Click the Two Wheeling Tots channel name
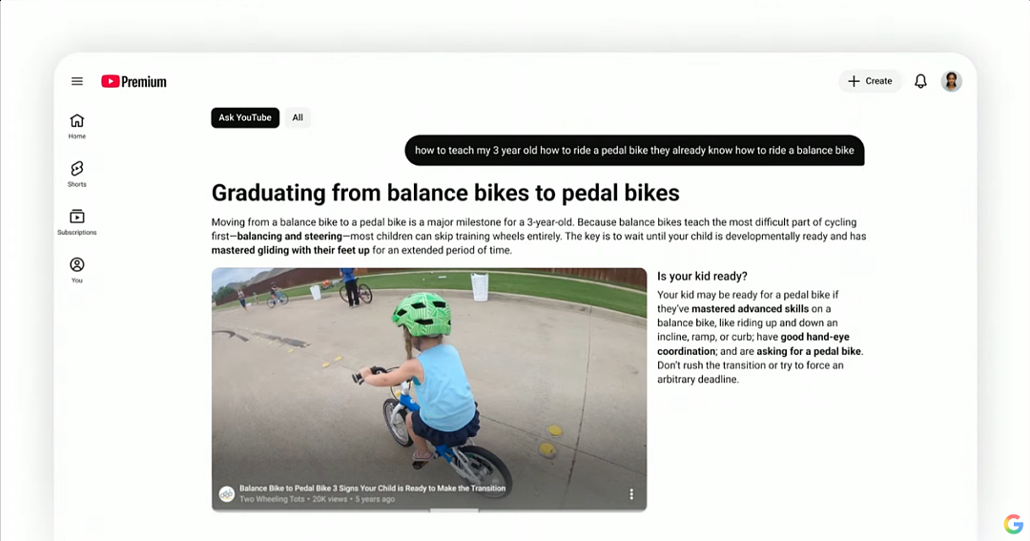 (272, 499)
